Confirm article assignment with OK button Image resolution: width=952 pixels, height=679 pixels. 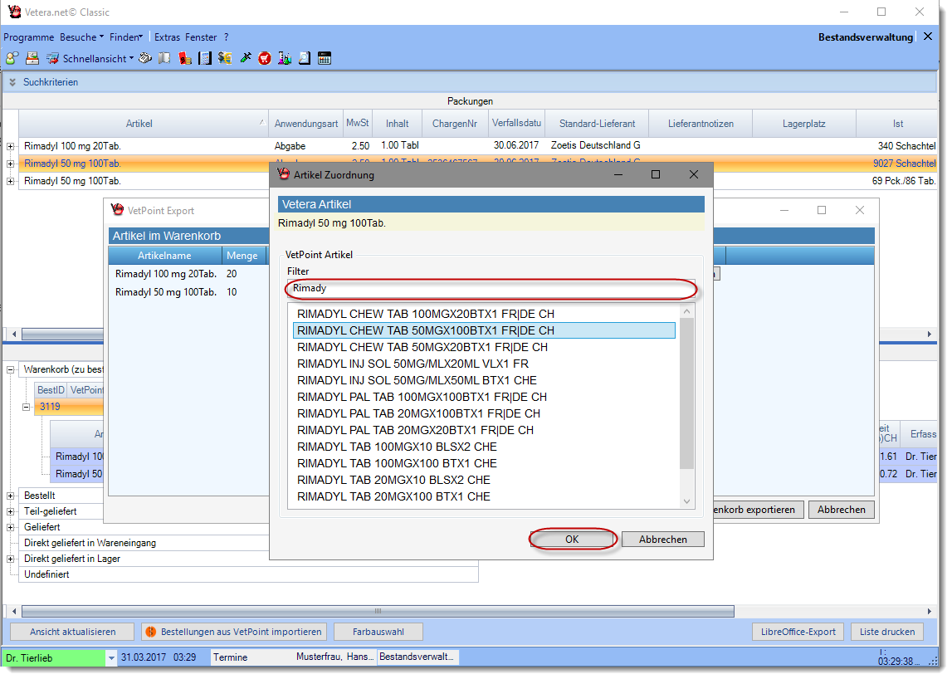(x=572, y=539)
